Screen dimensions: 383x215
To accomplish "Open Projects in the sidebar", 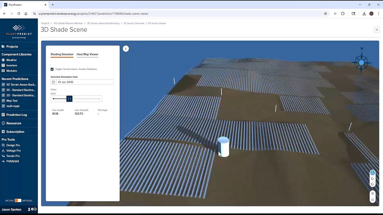I will click(x=12, y=47).
